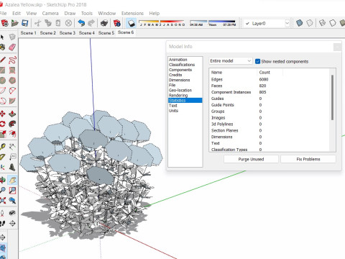Viewport: 345px width, 259px height.
Task: Click the Fix Problems button
Action: click(x=308, y=159)
